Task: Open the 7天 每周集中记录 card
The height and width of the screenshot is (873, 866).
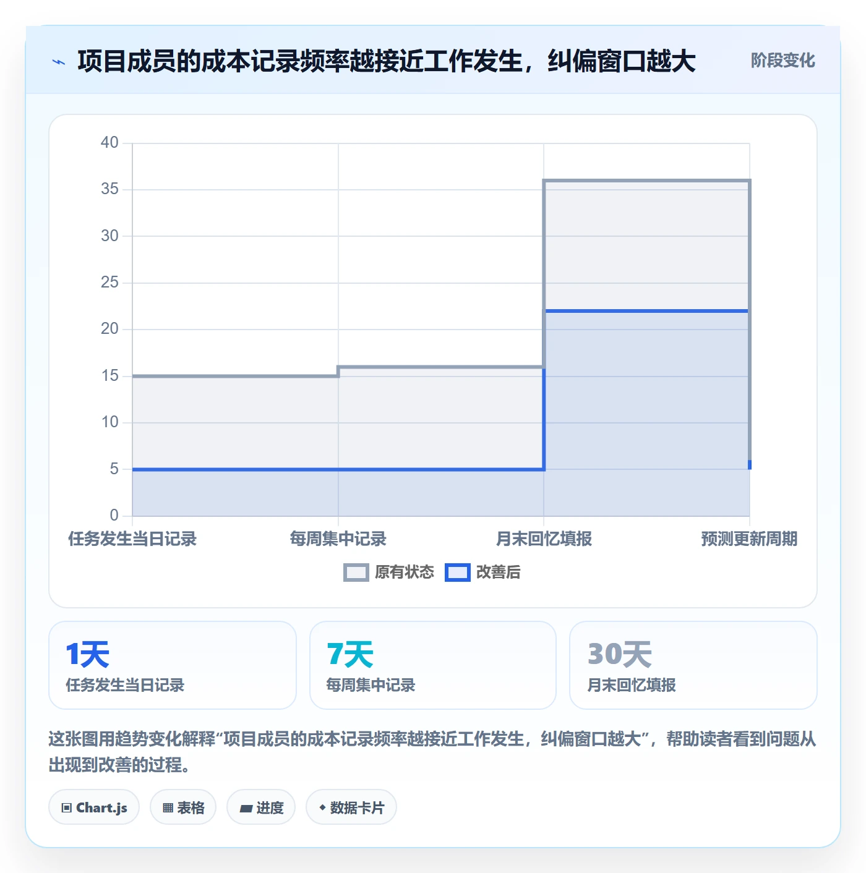Action: (x=433, y=665)
